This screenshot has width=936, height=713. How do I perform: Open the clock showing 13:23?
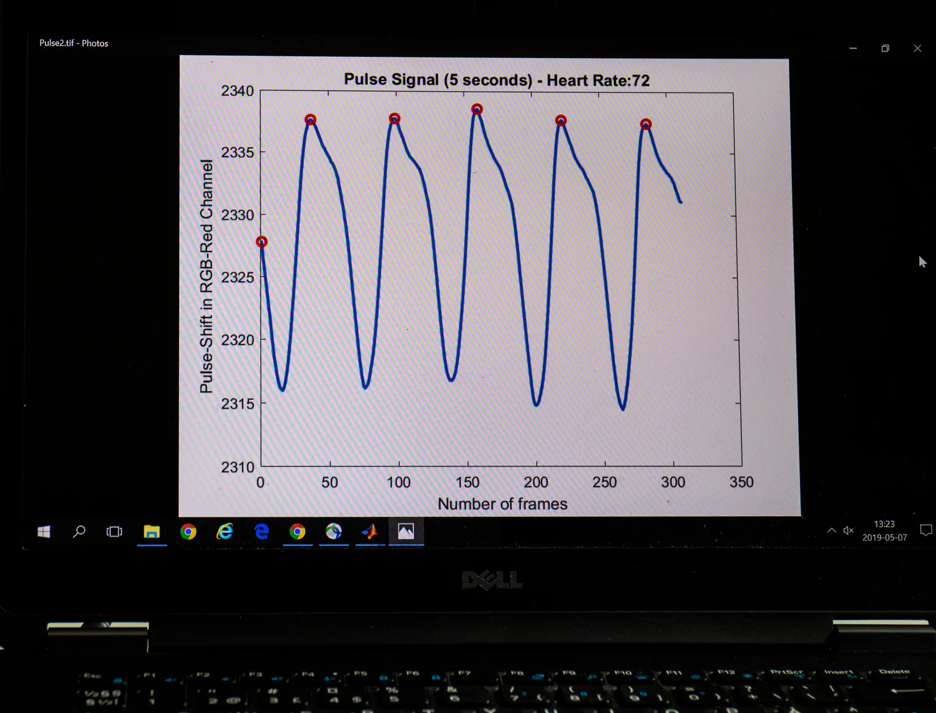point(884,524)
